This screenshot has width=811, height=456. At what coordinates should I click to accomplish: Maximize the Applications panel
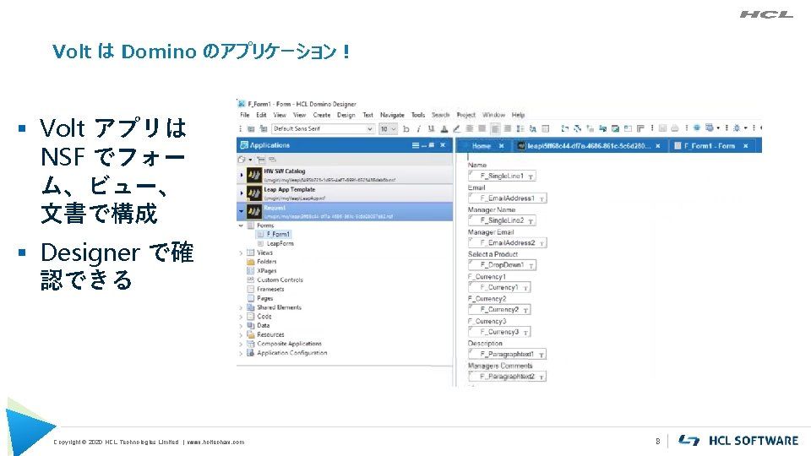432,145
